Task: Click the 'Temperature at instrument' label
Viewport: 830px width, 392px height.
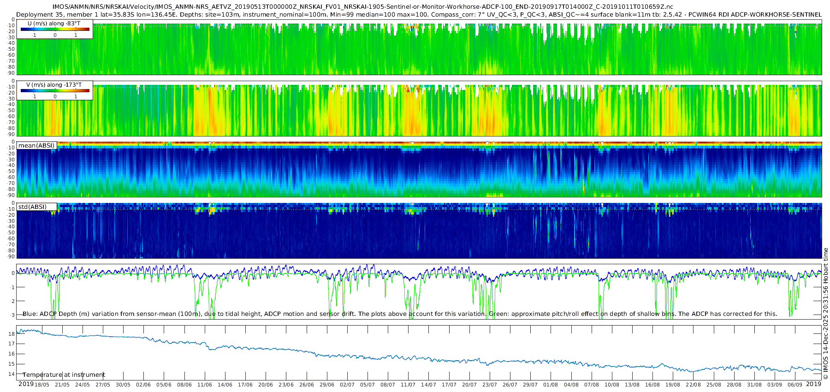Action: 64,375
